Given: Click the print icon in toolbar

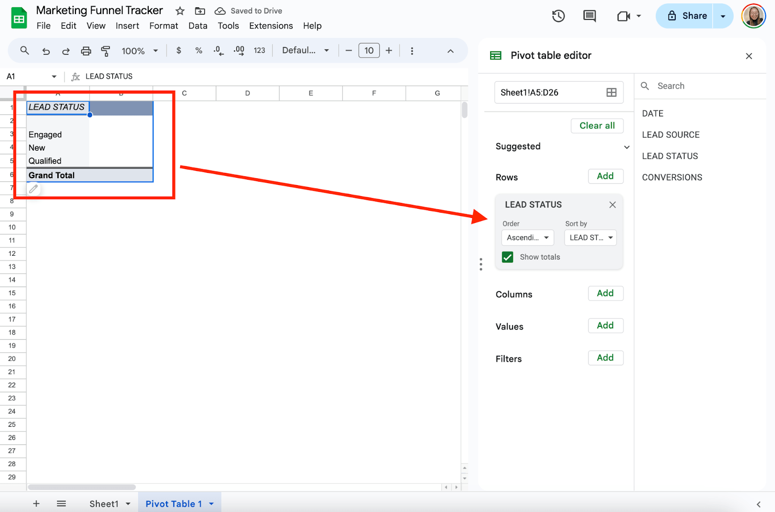Looking at the screenshot, I should (x=86, y=51).
